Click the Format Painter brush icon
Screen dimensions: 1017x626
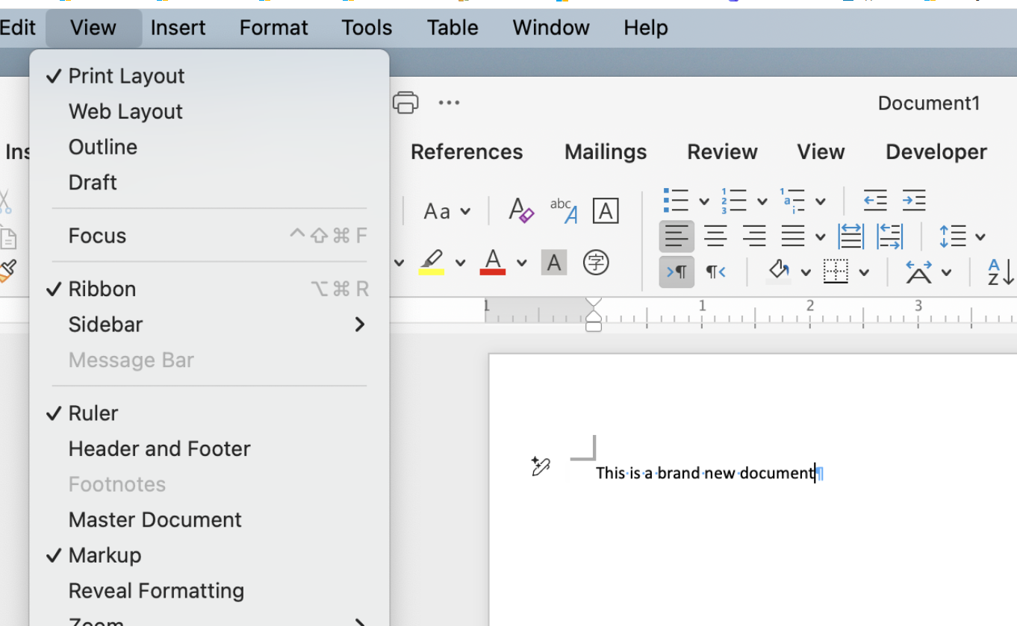7,270
